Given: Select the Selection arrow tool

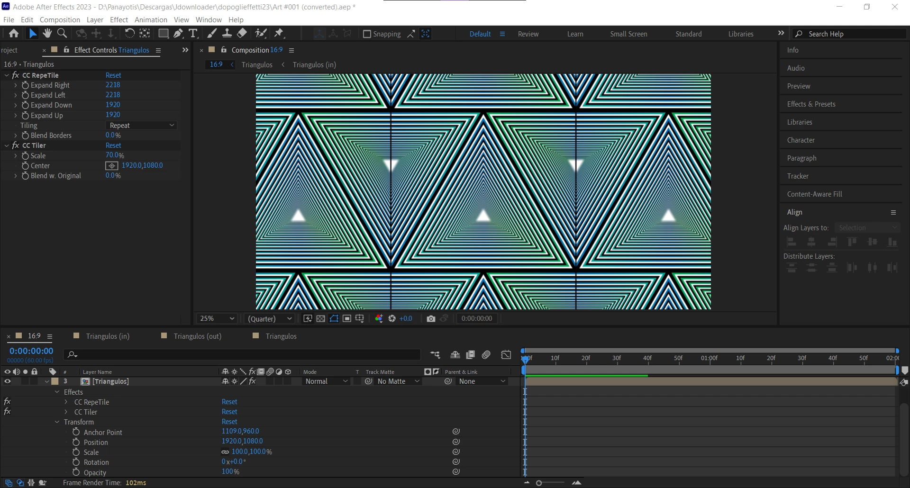Looking at the screenshot, I should point(32,34).
